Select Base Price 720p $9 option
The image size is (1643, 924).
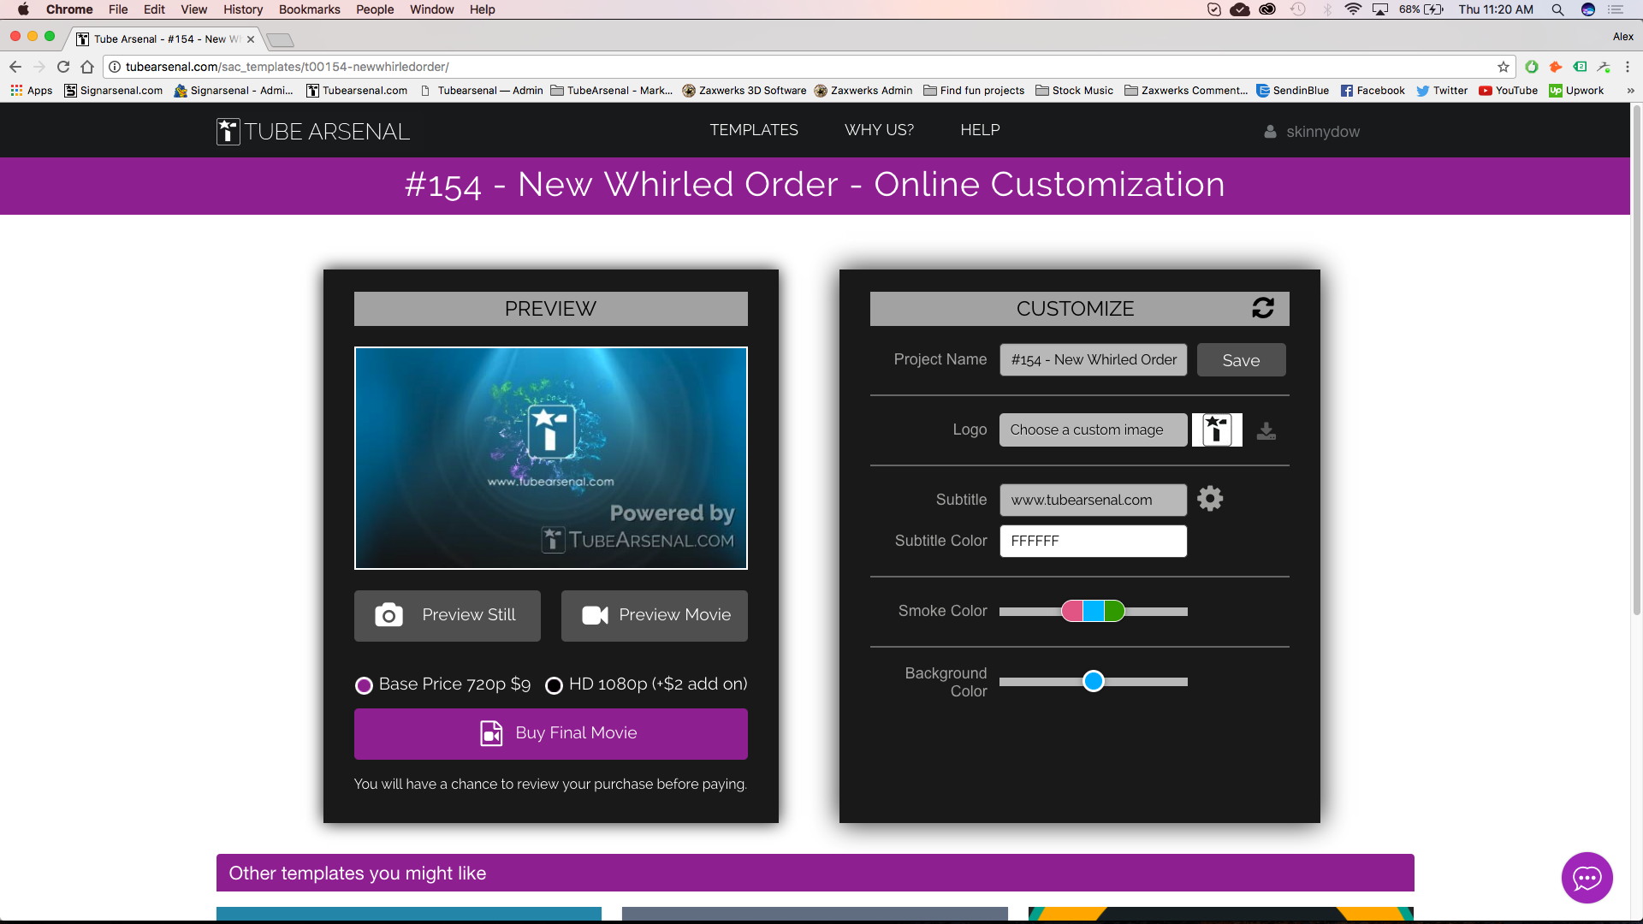pyautogui.click(x=365, y=685)
